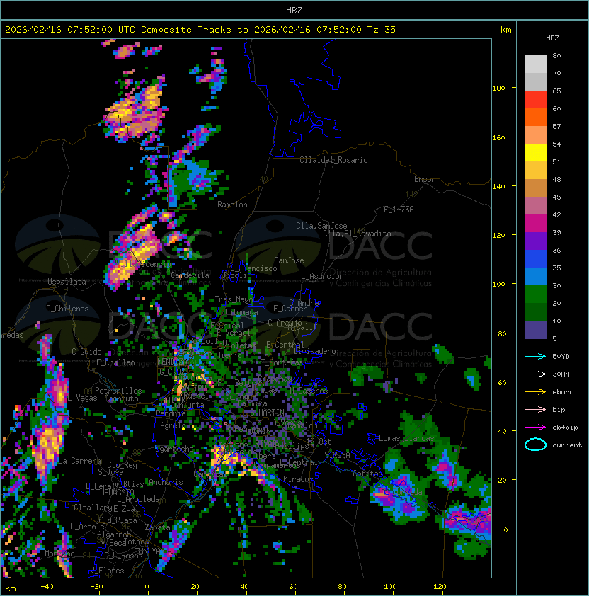Click the 'Perdriel' place label
The width and height of the screenshot is (589, 596).
tap(171, 413)
